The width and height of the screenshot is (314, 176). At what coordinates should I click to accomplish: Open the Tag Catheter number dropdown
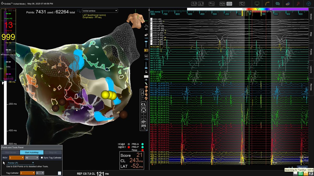[x=27, y=173]
